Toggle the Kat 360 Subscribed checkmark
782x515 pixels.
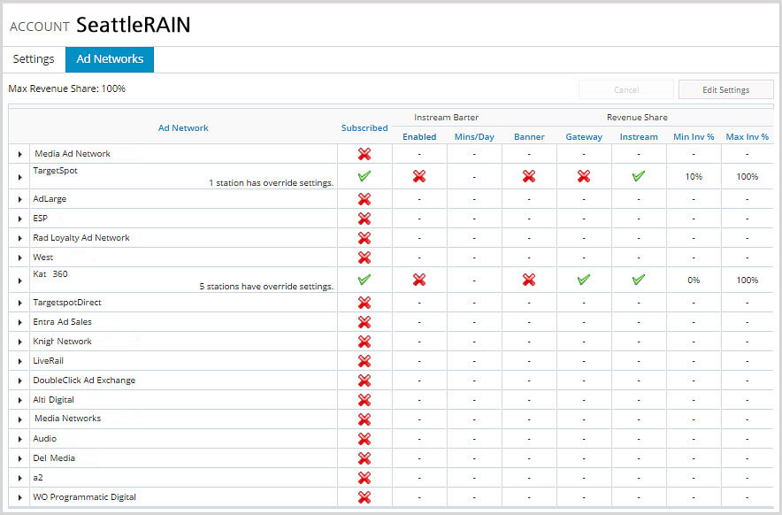point(364,280)
